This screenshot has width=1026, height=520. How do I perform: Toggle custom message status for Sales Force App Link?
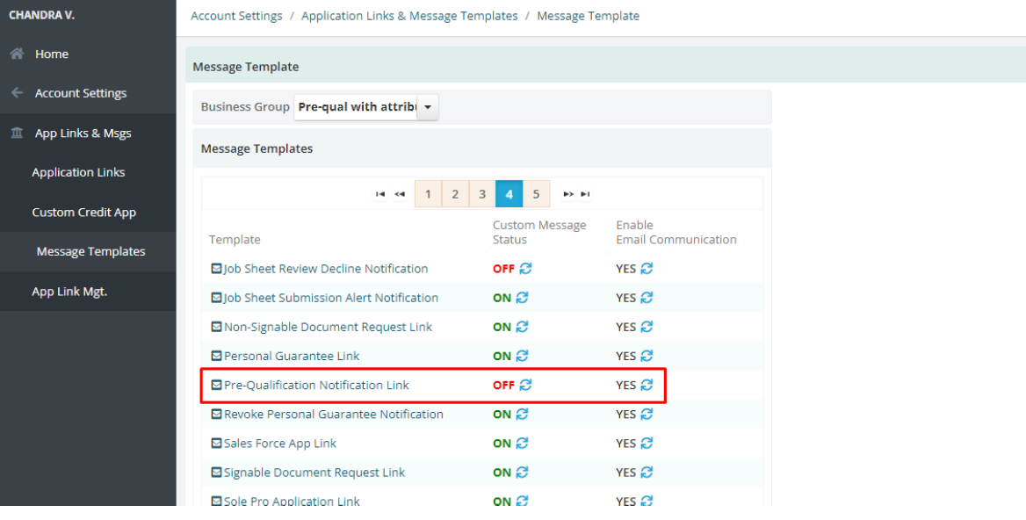tap(522, 443)
